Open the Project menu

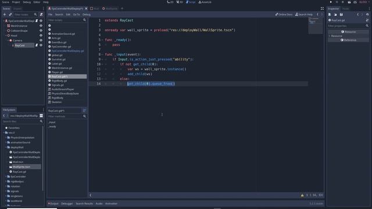pos(16,2)
